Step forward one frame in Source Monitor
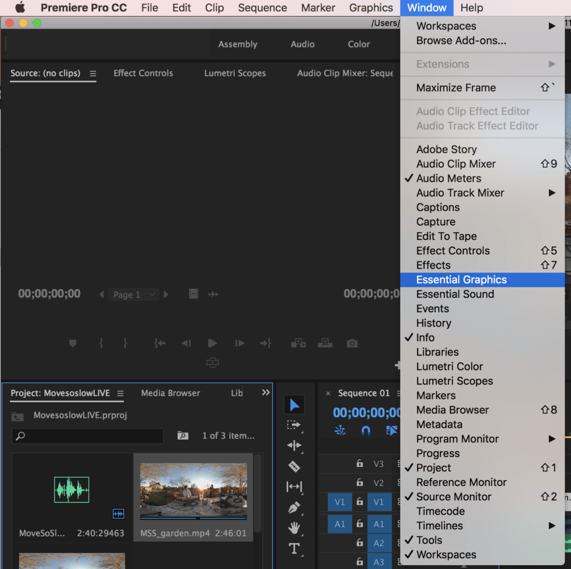This screenshot has height=569, width=571. (240, 343)
